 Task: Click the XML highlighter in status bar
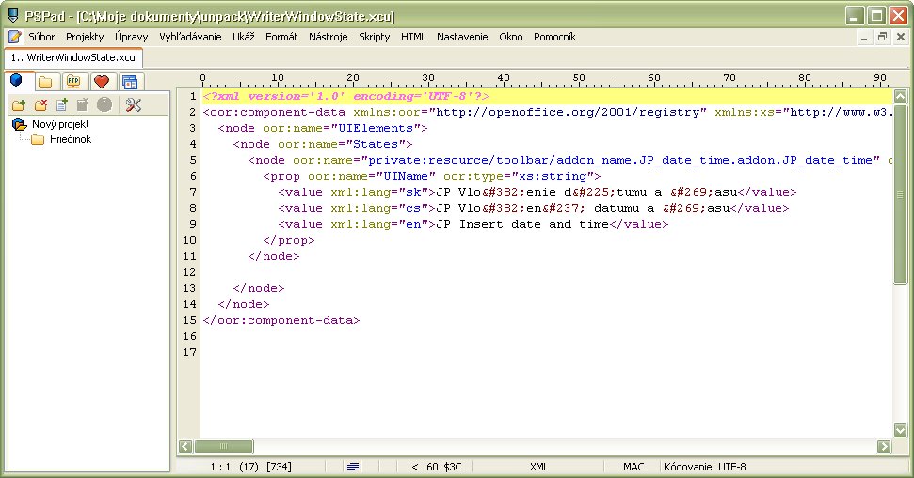(538, 467)
